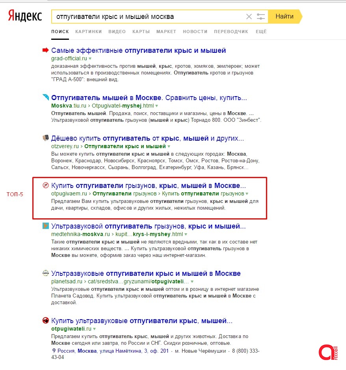Screen dimensions: 346x370
Task: Expand the dropdown arrow after Otpugivatel-myshej.html
Action: [x=157, y=106]
